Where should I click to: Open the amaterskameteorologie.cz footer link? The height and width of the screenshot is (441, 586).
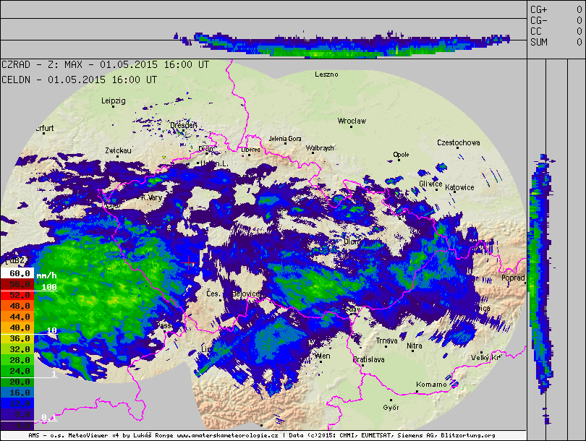pyautogui.click(x=227, y=436)
